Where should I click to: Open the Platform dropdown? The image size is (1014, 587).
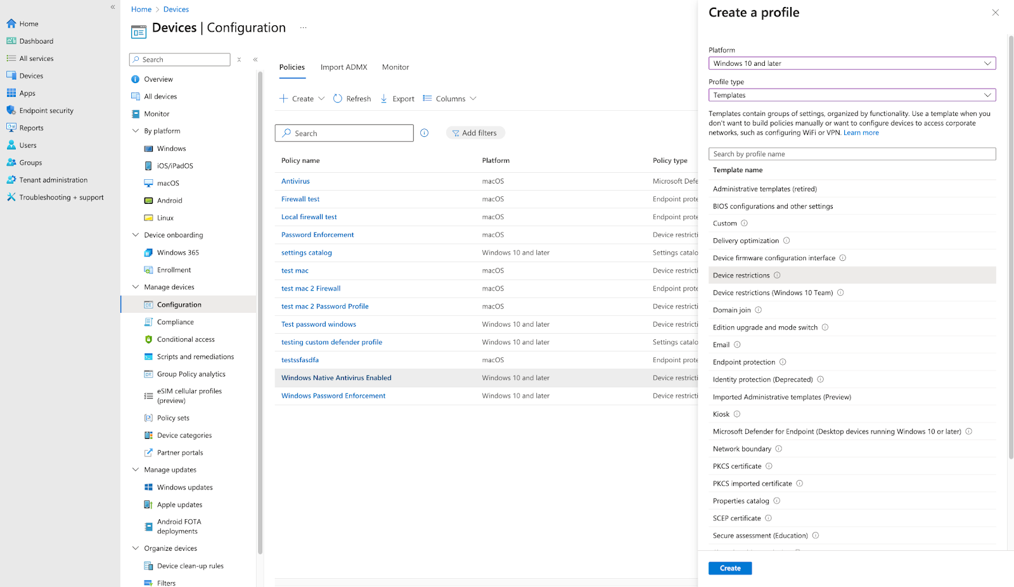pyautogui.click(x=852, y=63)
